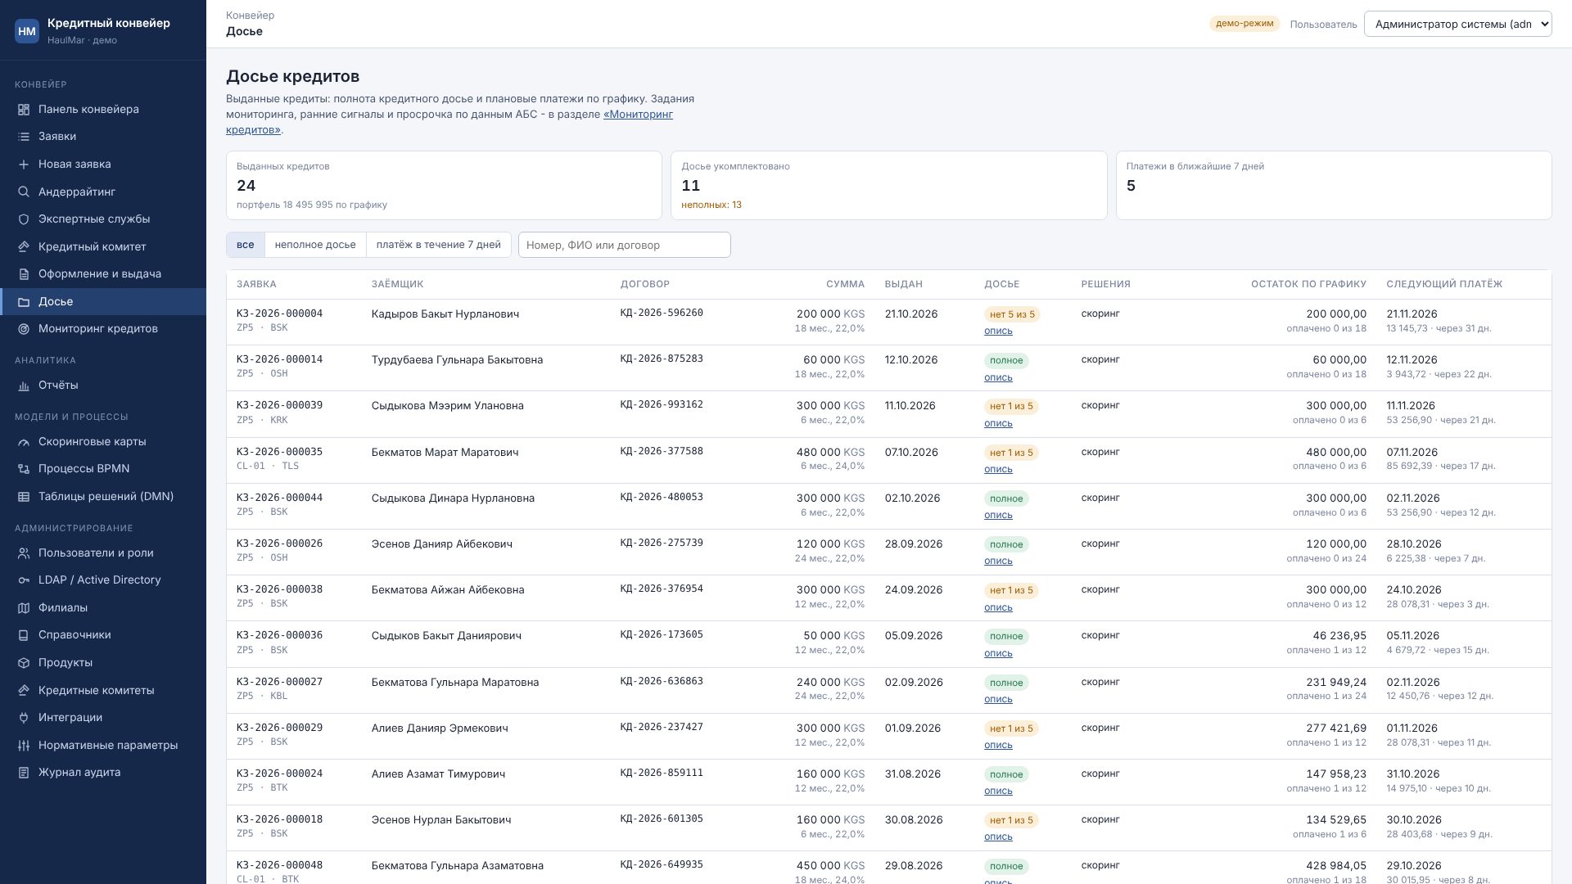The image size is (1572, 884).
Task: Open the Процессы BPMN flow icon
Action: coord(24,469)
